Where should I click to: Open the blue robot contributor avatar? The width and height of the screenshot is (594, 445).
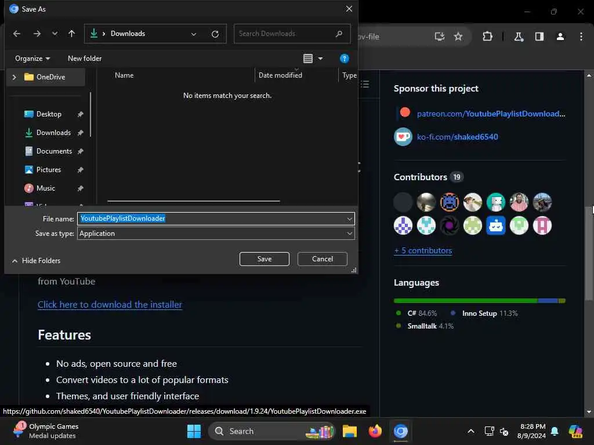pyautogui.click(x=495, y=226)
